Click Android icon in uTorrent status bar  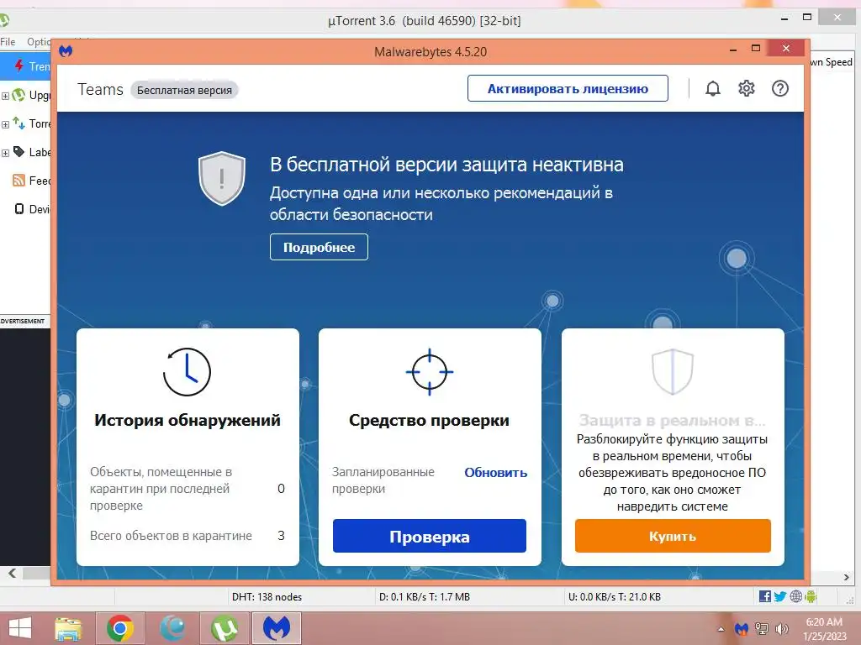(x=811, y=596)
